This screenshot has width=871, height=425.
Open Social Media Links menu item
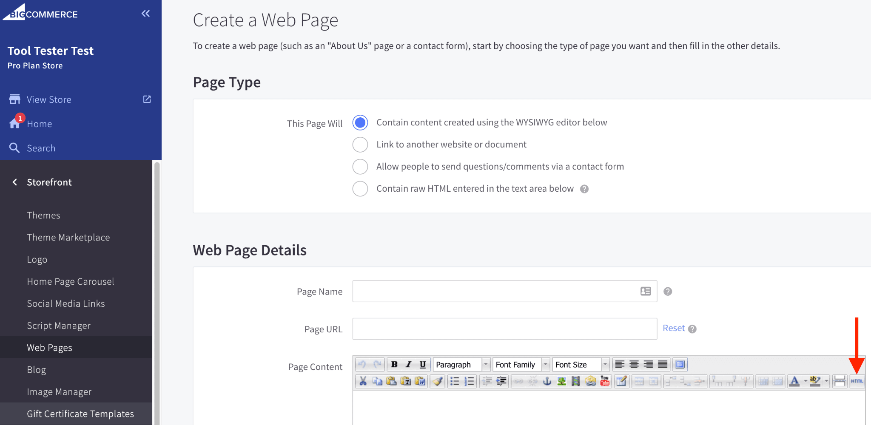pos(65,304)
